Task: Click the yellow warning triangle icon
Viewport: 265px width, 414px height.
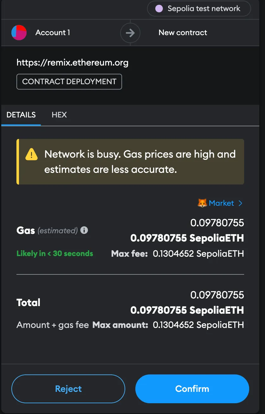Action: coord(32,154)
